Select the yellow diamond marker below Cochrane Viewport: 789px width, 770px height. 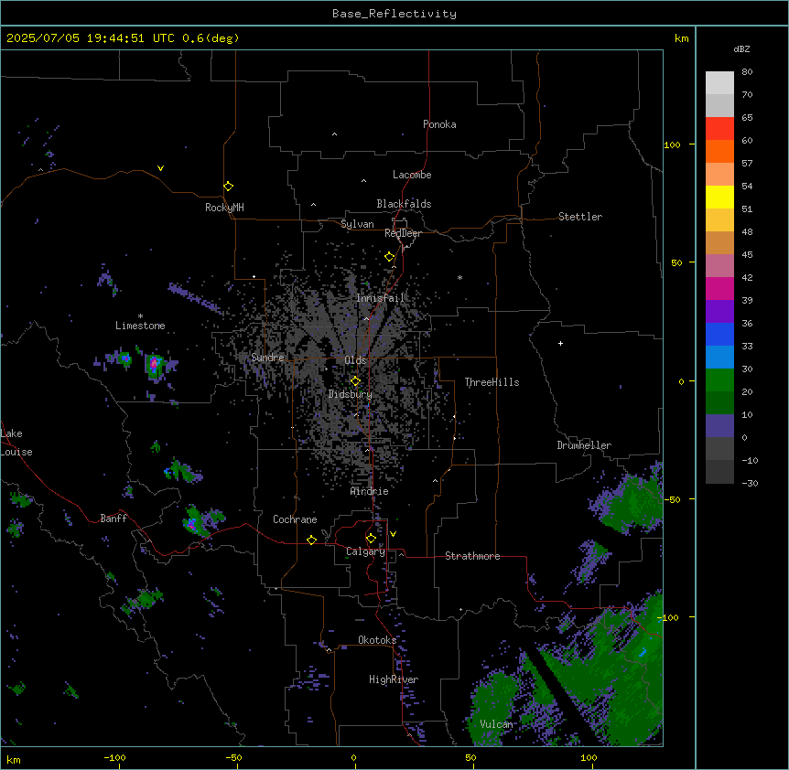[311, 540]
